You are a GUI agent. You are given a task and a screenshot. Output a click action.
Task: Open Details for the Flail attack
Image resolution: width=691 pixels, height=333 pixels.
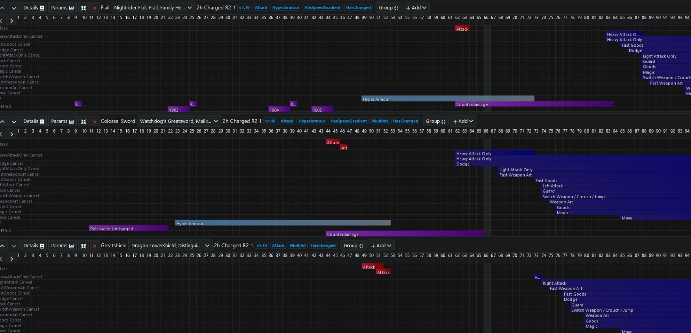click(33, 8)
